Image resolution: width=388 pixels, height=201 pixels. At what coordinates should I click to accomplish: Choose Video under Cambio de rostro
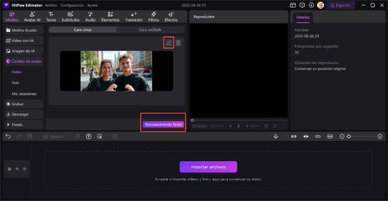[16, 72]
